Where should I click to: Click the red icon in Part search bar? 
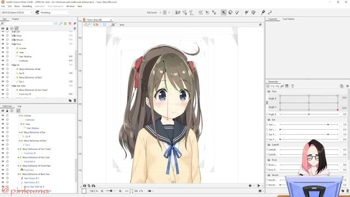pos(70,23)
